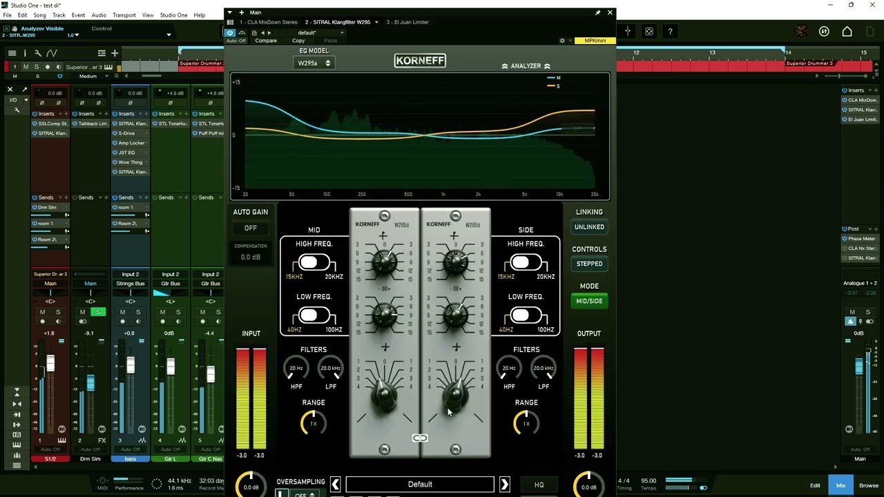Open the track inspector info icon
Screen dimensions: 884x497
(25, 53)
